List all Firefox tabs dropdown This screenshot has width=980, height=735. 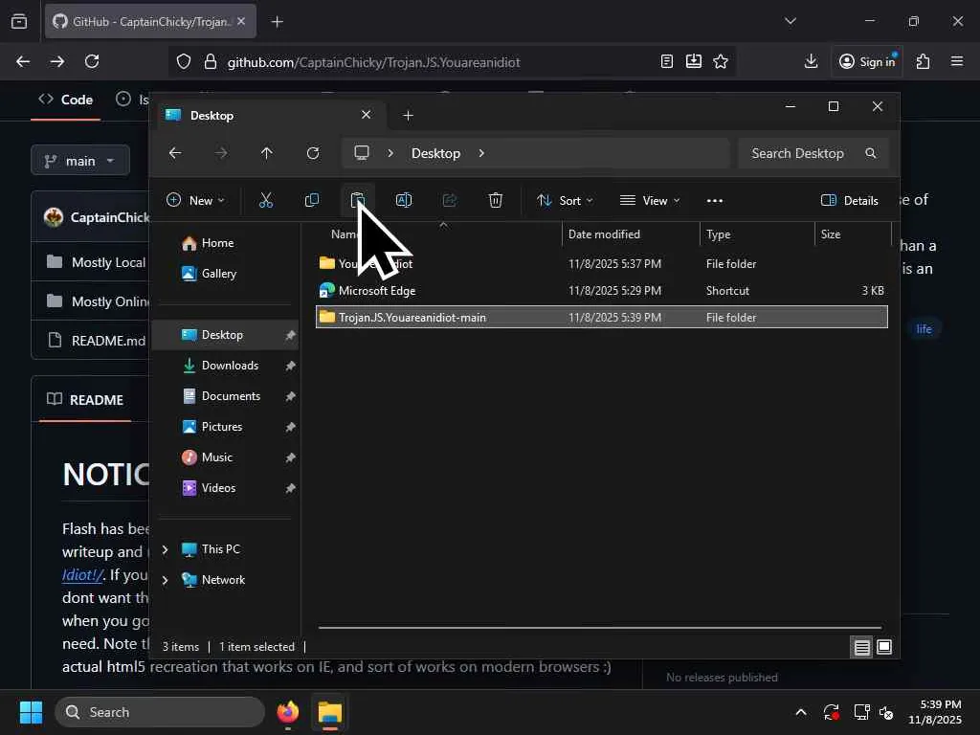pyautogui.click(x=790, y=21)
